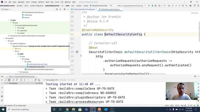Screen dimensions: 200x112
Task: Expand the resources folder
Action: 18,72
